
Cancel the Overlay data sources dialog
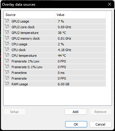pyautogui.click(x=101, y=124)
